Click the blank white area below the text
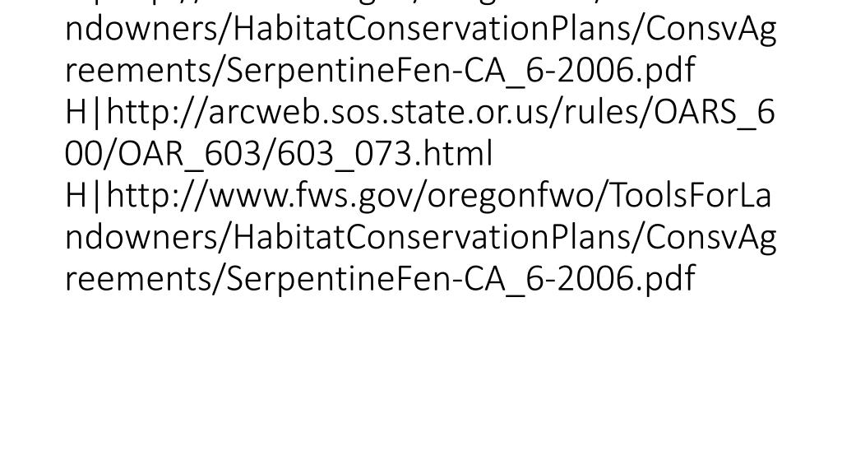 pos(421,387)
